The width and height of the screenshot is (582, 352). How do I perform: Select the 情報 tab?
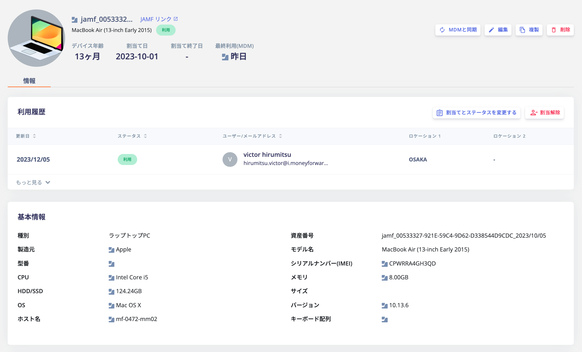point(29,81)
